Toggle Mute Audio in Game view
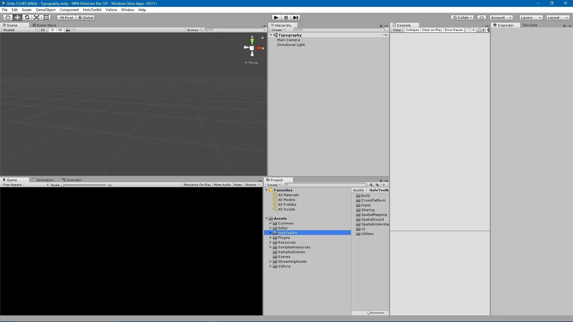This screenshot has width=573, height=322. point(222,185)
